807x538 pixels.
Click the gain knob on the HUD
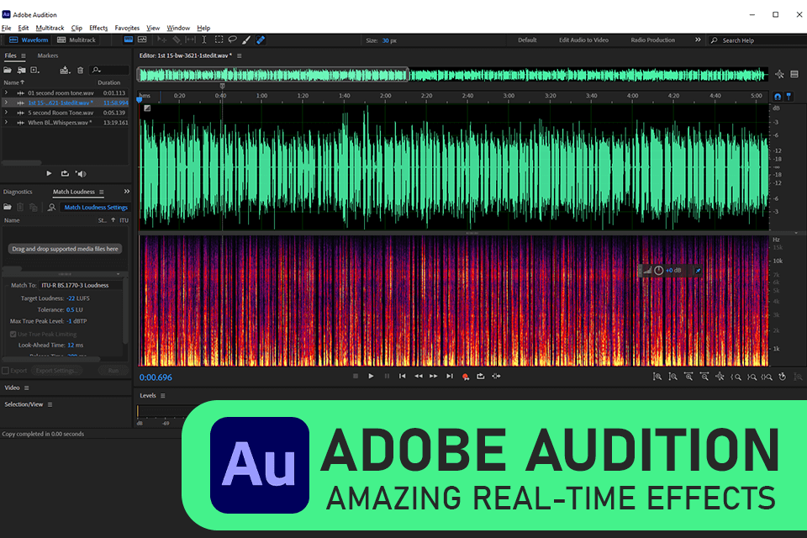(x=659, y=271)
